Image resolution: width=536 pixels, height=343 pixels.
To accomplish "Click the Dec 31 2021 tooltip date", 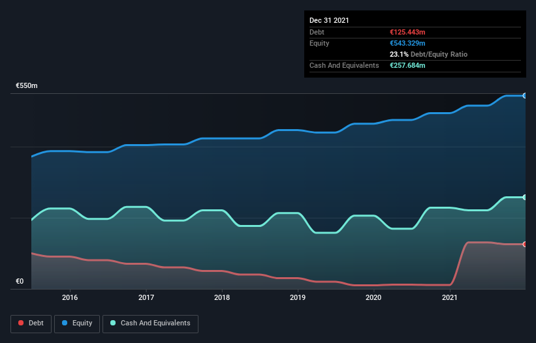I will point(329,20).
